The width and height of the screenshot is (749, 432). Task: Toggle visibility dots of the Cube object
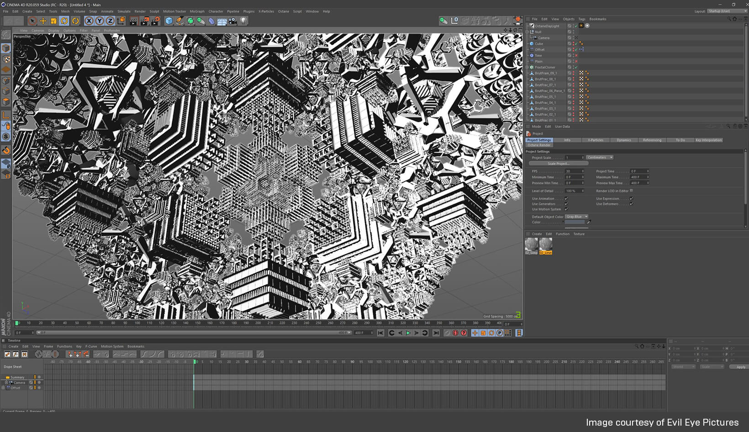pos(574,44)
